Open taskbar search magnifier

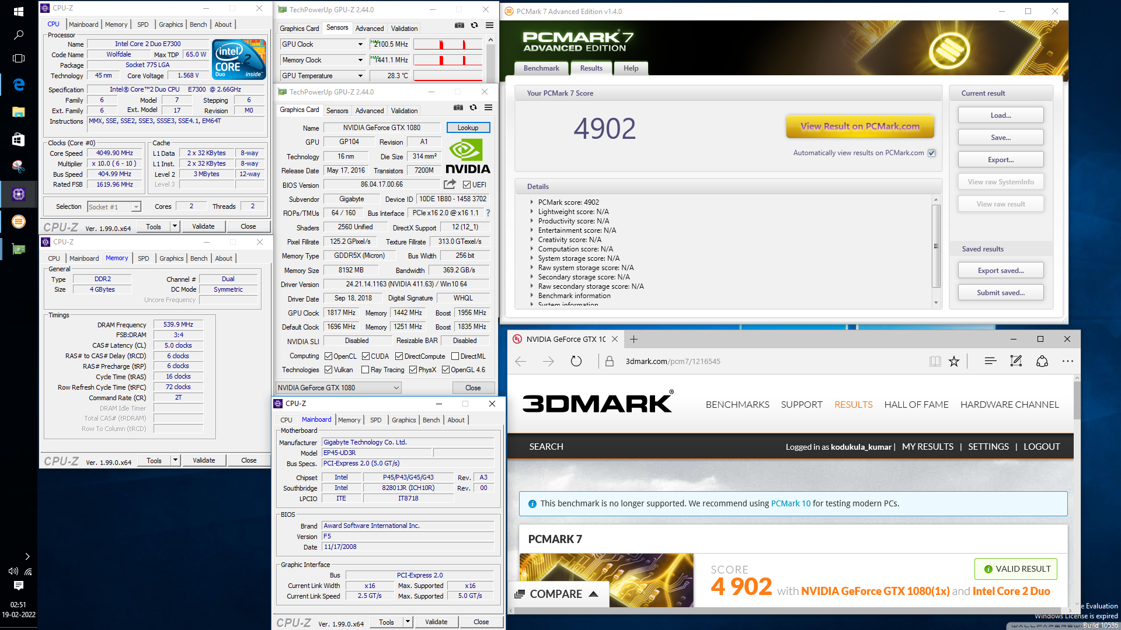(19, 35)
